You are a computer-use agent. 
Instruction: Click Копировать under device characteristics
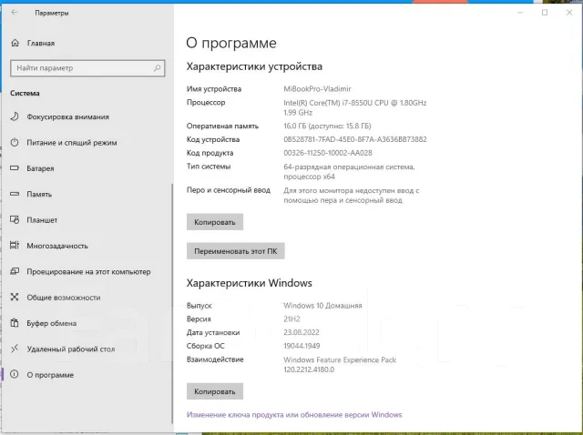click(x=215, y=222)
